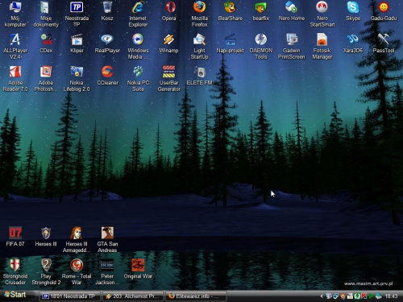Image resolution: width=403 pixels, height=302 pixels.
Task: Activate the Elitewarez.info taskbar button
Action: click(196, 296)
